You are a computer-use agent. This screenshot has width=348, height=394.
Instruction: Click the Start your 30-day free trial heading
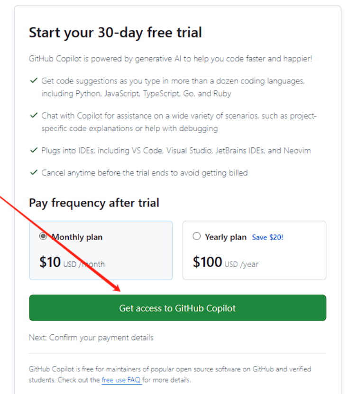click(116, 33)
